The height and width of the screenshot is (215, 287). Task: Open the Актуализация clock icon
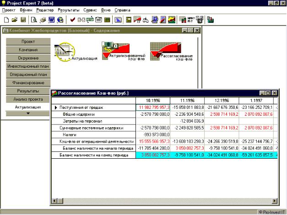pyautogui.click(x=65, y=52)
